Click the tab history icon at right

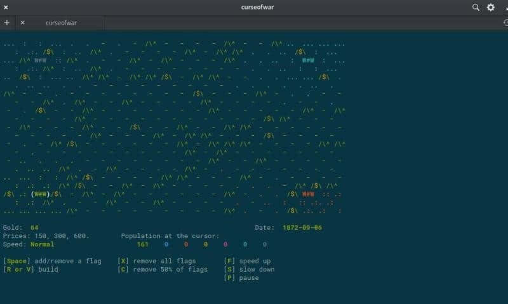[504, 22]
